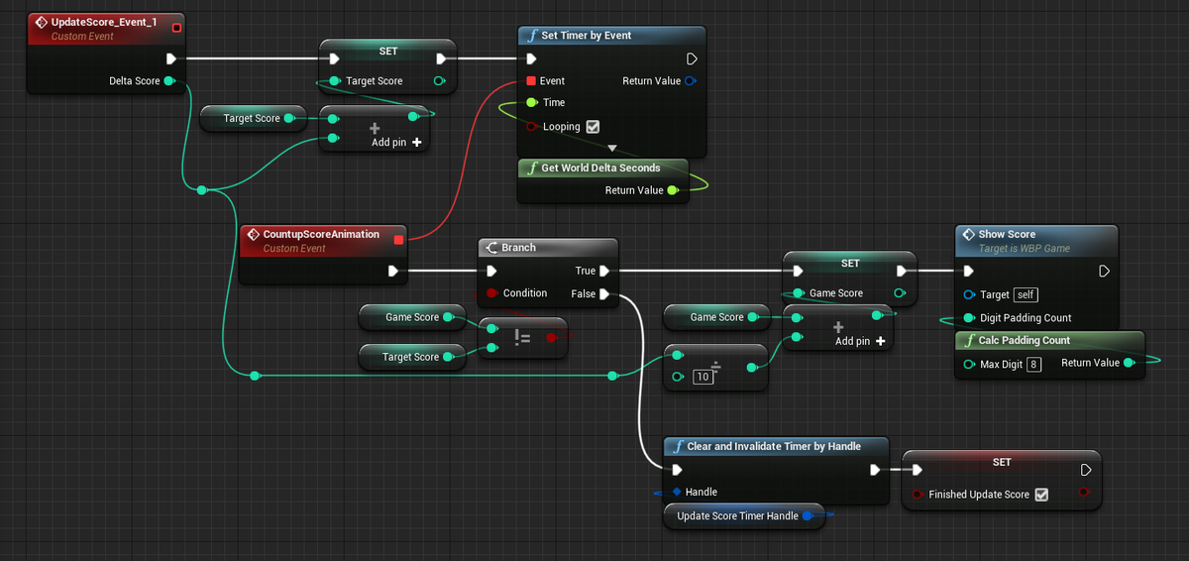Click the divisor value field showing 10
This screenshot has width=1189, height=561.
[702, 377]
